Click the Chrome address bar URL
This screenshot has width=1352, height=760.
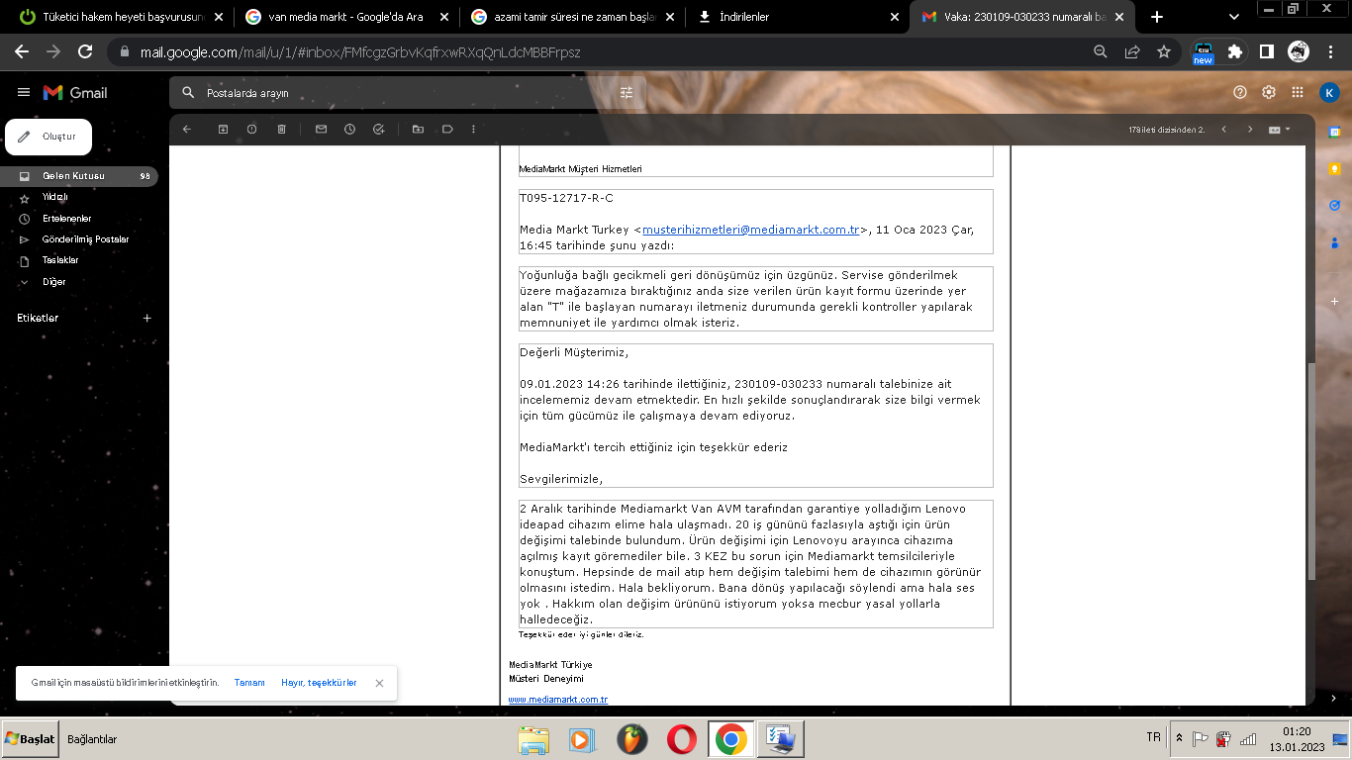pyautogui.click(x=358, y=51)
